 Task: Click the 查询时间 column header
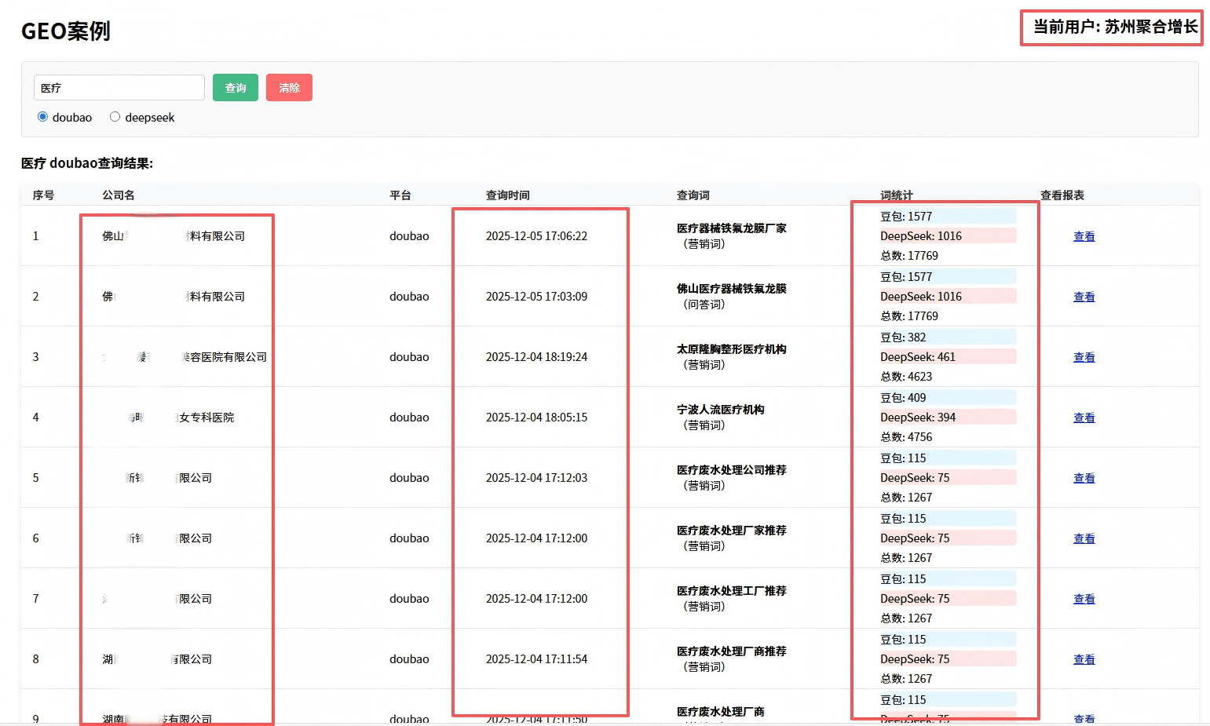tap(507, 195)
